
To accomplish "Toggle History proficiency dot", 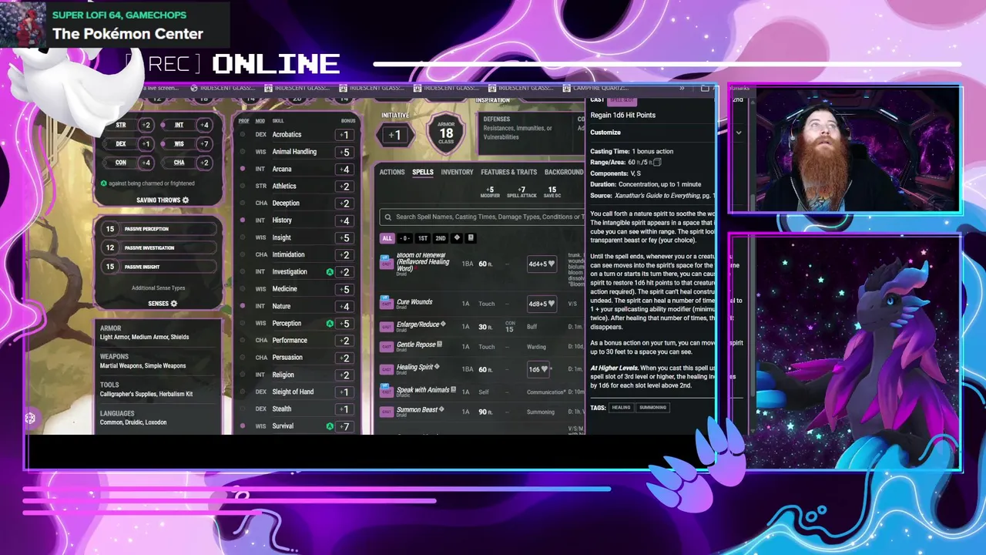I will pos(243,220).
